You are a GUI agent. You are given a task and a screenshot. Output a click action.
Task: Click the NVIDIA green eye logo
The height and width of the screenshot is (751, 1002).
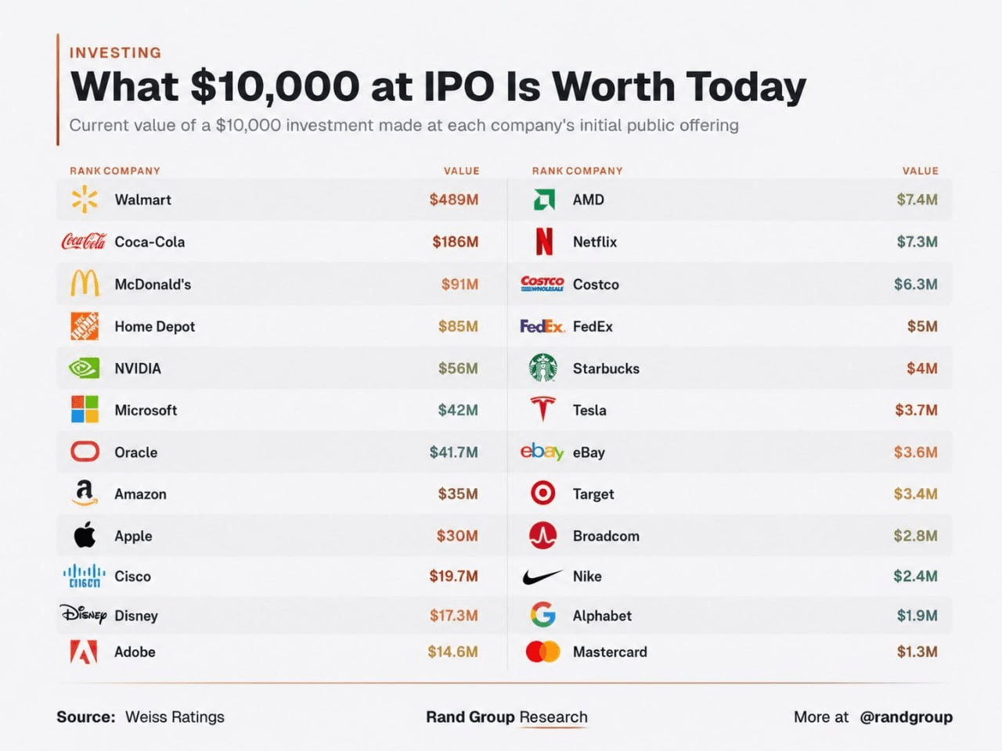click(85, 368)
